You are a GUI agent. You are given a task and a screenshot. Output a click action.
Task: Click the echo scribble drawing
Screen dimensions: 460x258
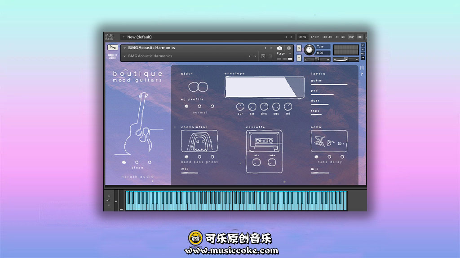(329, 141)
